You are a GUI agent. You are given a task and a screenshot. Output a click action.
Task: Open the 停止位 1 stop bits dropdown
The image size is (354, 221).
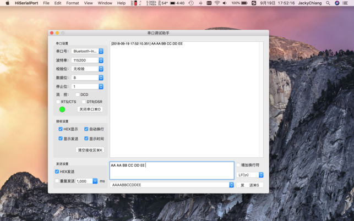88,86
